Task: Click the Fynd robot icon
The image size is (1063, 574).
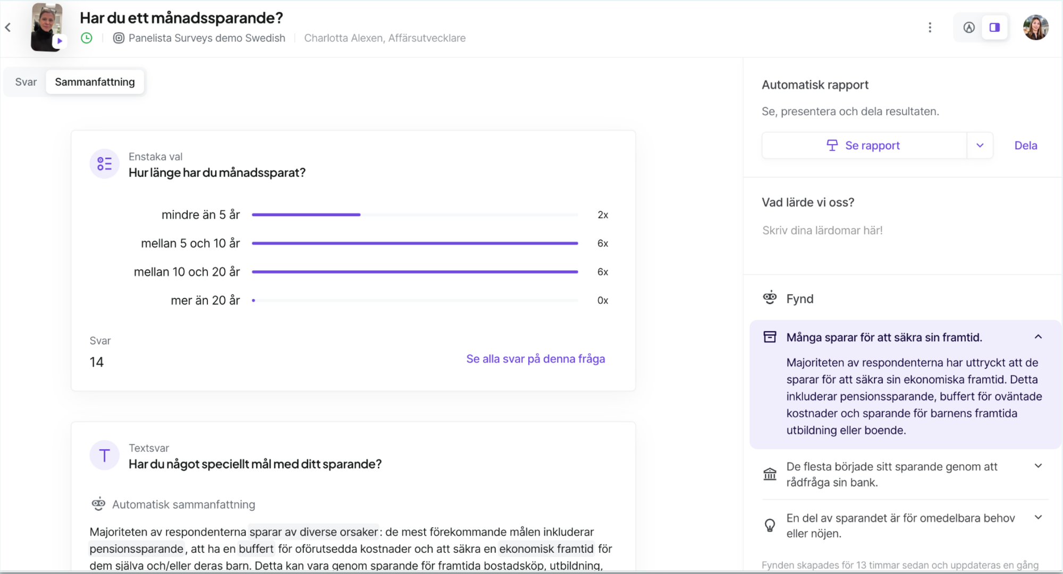Action: 770,298
